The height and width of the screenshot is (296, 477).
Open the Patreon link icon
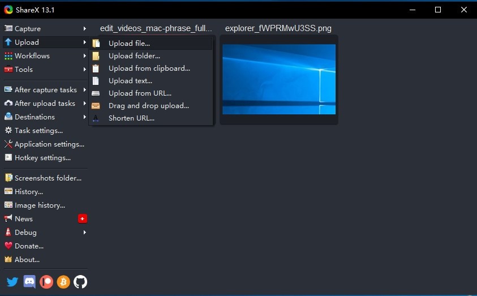(46, 282)
